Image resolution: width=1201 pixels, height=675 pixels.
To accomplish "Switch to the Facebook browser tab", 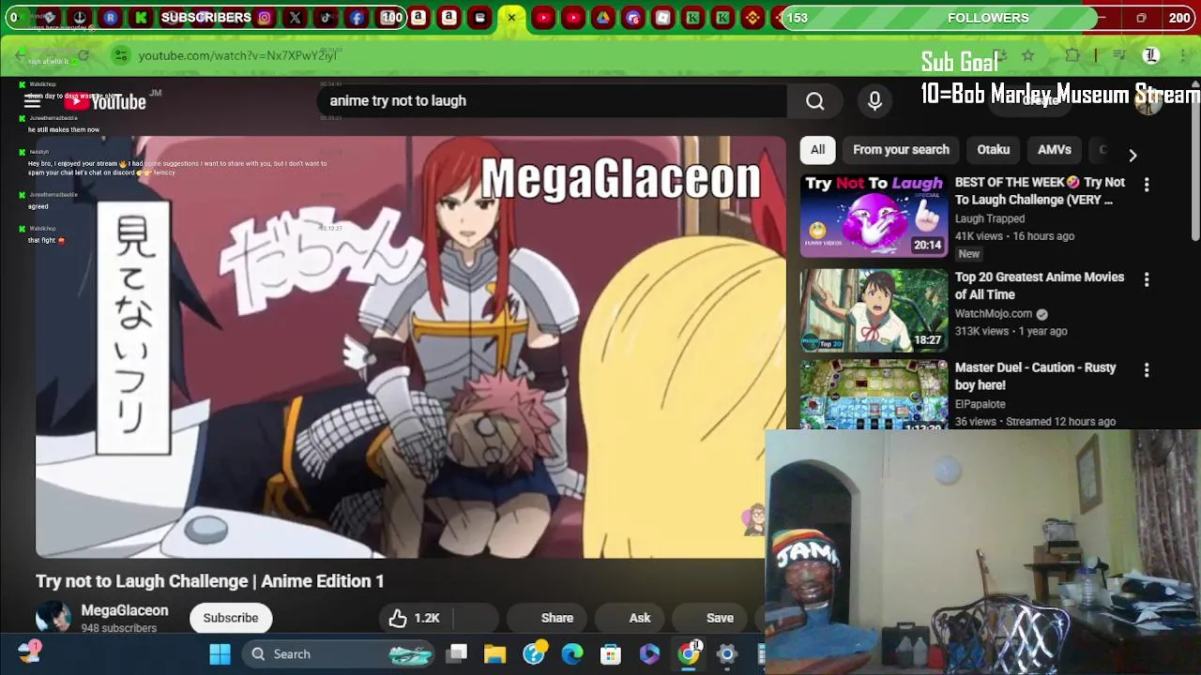I will tap(357, 18).
